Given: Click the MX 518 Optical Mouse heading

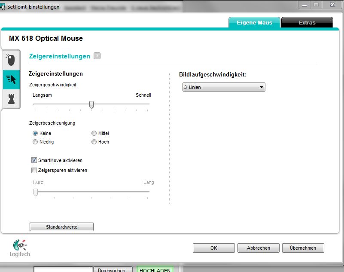Looking at the screenshot, I should 46,38.
